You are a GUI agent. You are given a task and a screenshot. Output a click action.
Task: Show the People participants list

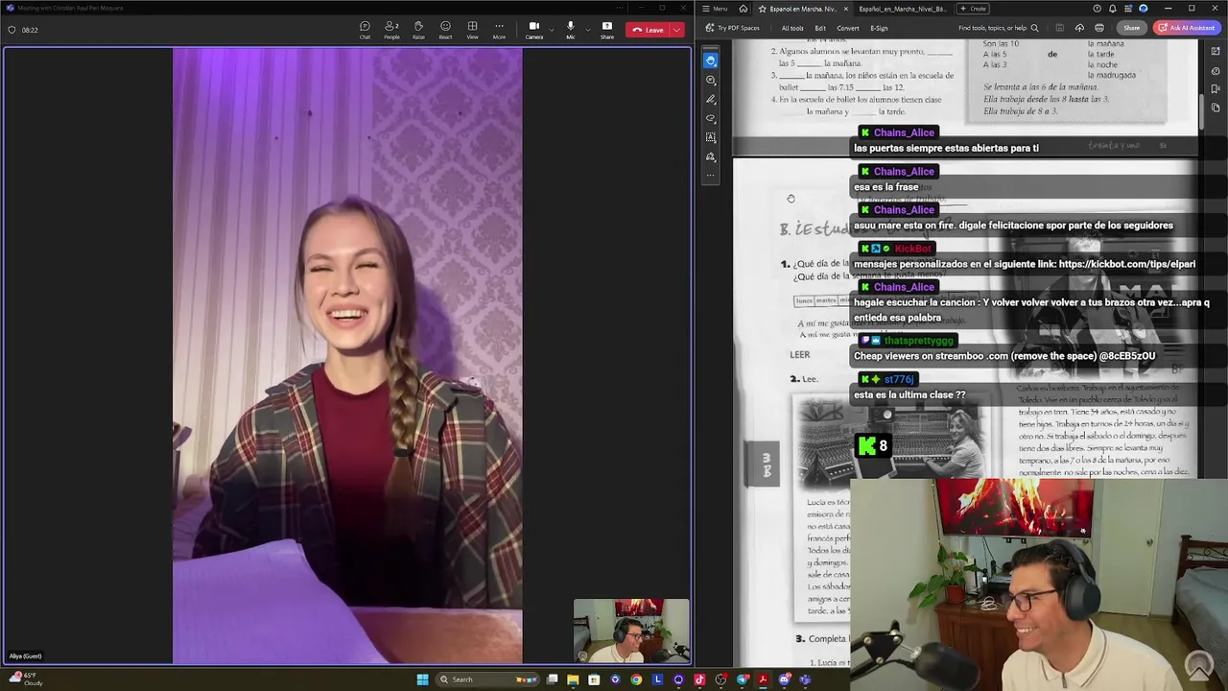(391, 30)
